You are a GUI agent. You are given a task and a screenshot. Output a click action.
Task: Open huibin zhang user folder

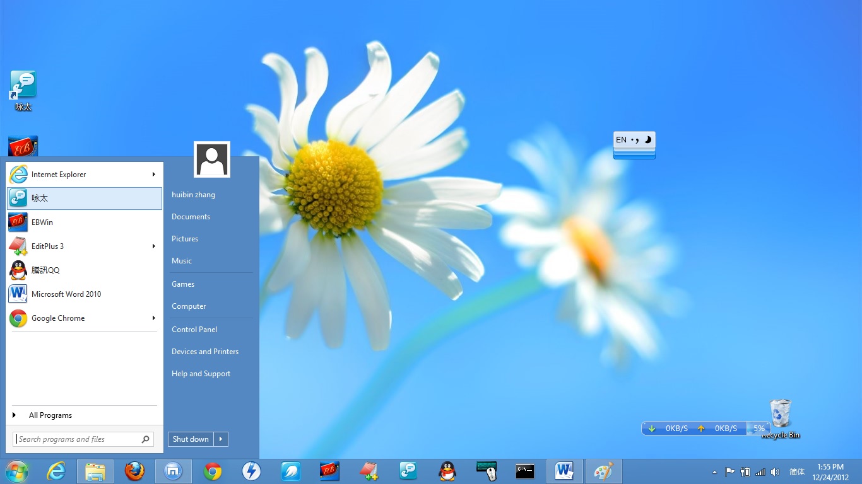pos(193,195)
